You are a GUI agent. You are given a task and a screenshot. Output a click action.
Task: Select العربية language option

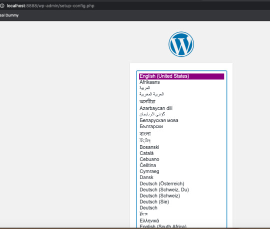tap(181, 88)
